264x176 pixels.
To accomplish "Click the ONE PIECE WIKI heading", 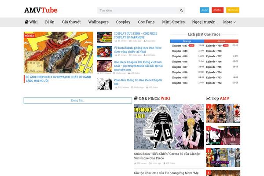I will pyautogui.click(x=154, y=99).
